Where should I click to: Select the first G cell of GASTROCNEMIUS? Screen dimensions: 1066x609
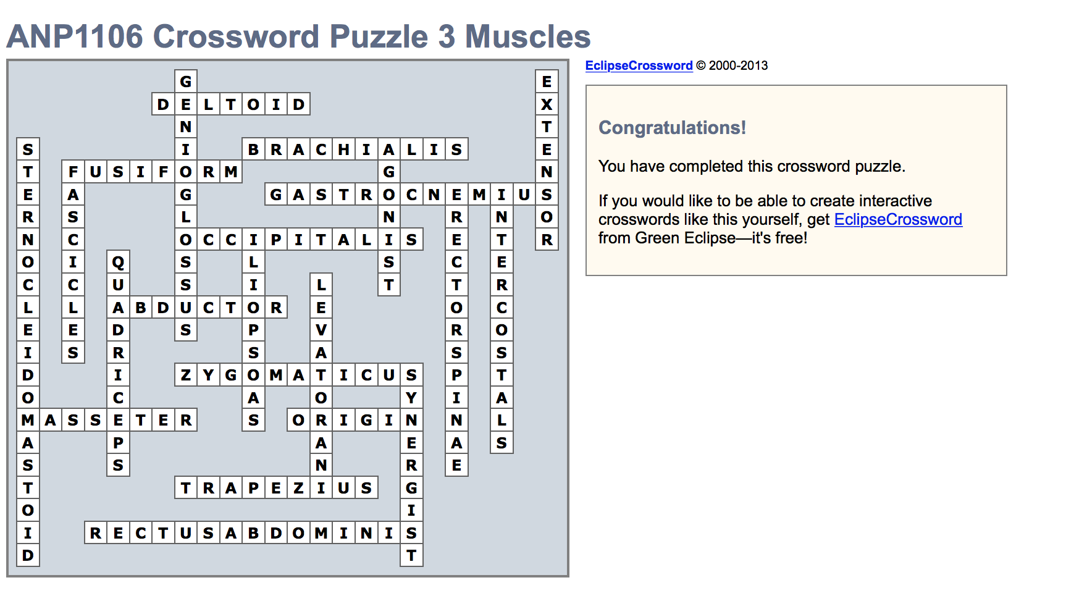(x=276, y=195)
